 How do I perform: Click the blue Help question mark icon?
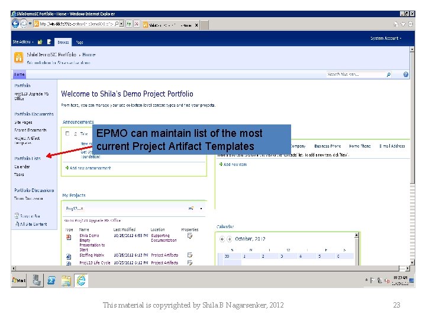pyautogui.click(x=406, y=74)
